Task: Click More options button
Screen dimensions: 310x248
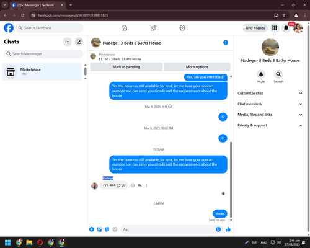Action: pos(197,67)
